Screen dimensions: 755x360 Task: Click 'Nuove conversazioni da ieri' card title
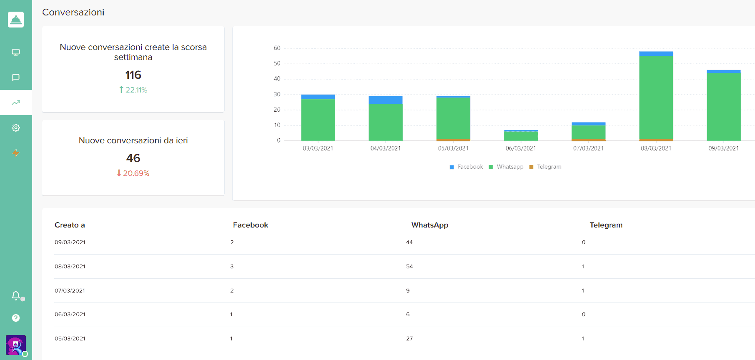tap(133, 140)
